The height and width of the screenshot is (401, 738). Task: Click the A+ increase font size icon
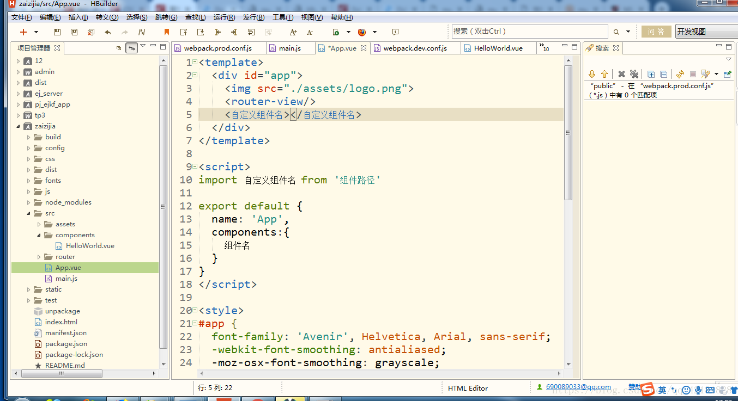coord(293,32)
